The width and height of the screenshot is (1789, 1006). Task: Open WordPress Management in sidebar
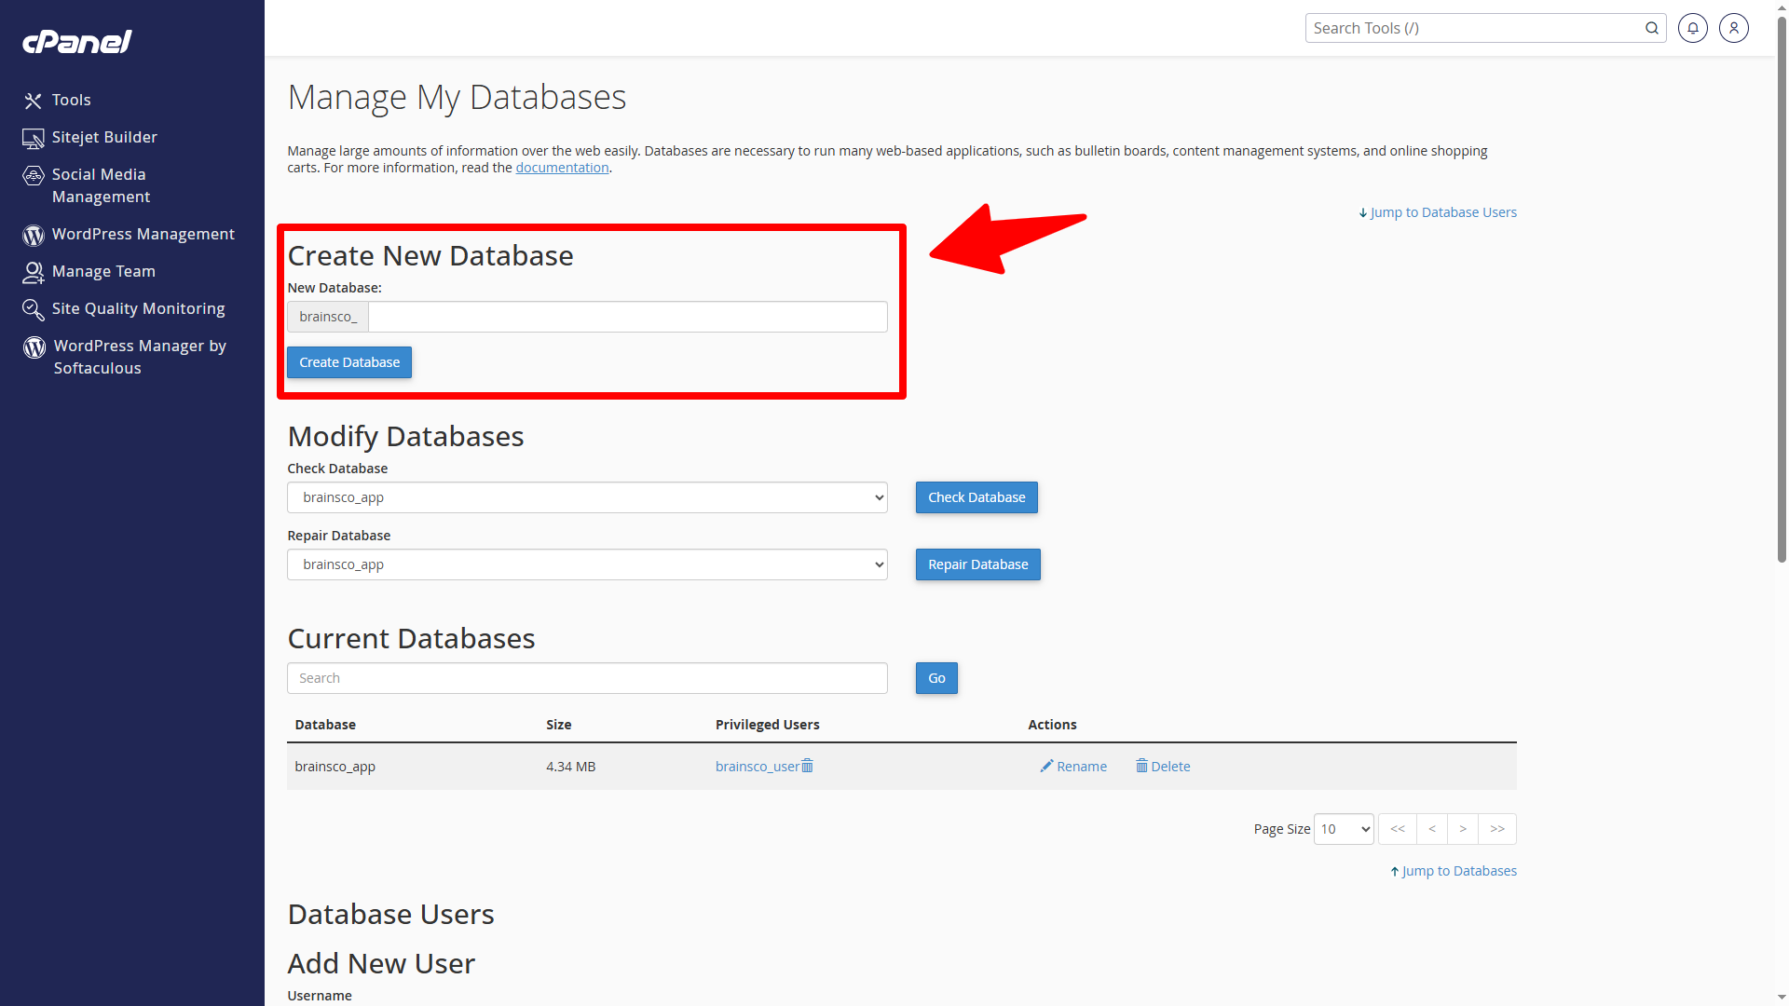point(143,234)
